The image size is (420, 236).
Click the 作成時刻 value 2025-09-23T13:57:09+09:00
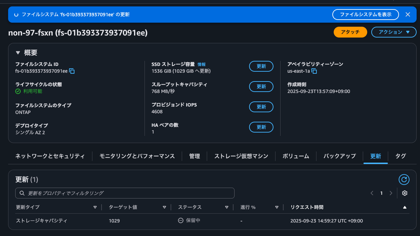318,91
